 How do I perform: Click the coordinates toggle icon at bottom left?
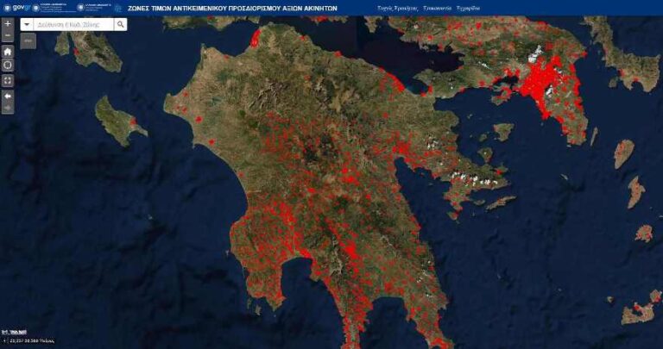(4, 341)
